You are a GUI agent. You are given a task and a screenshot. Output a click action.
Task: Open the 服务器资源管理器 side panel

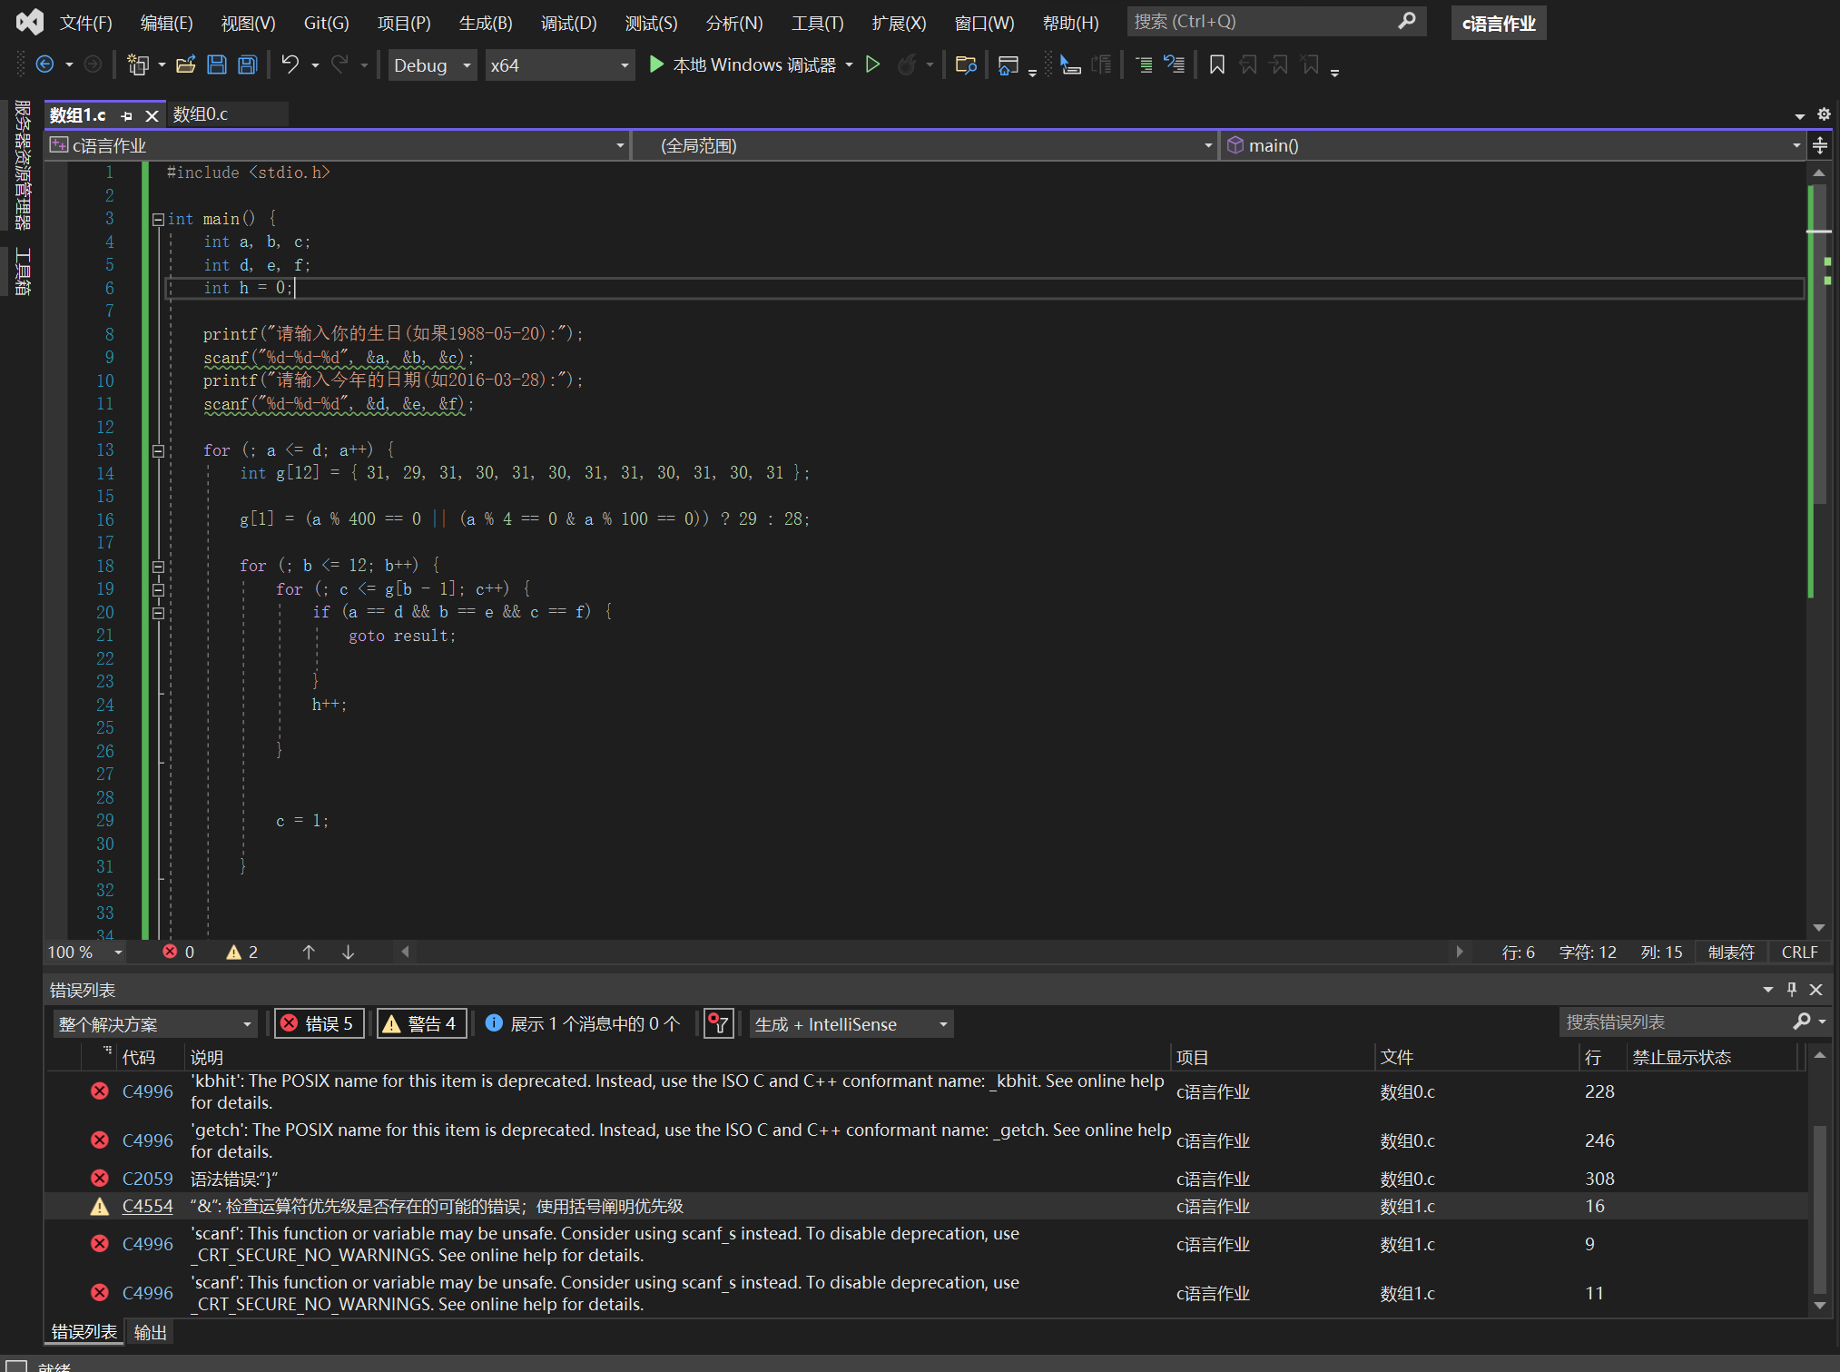coord(23,164)
